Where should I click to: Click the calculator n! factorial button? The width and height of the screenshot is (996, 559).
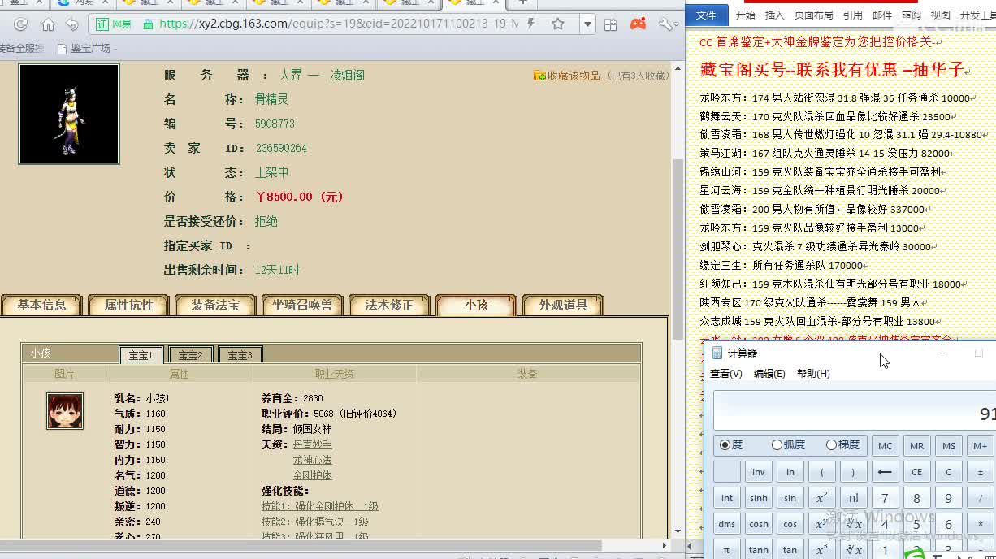tap(853, 498)
